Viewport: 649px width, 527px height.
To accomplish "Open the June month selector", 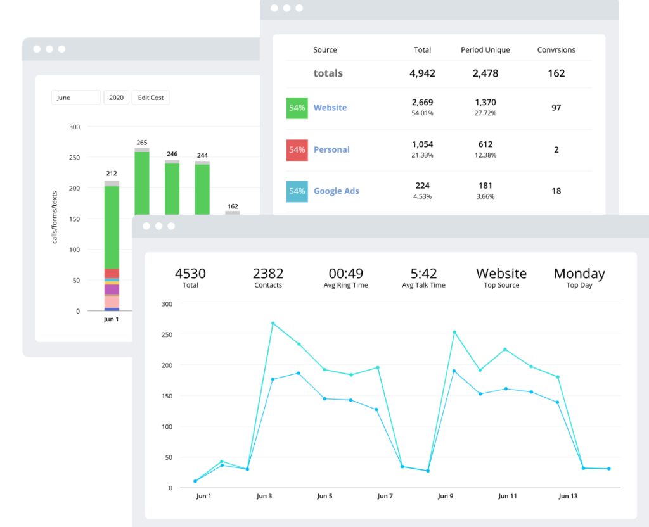I will (x=75, y=97).
